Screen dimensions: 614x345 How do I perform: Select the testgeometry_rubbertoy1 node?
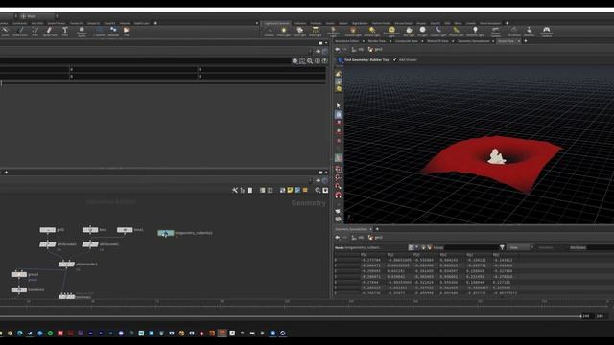(x=166, y=233)
